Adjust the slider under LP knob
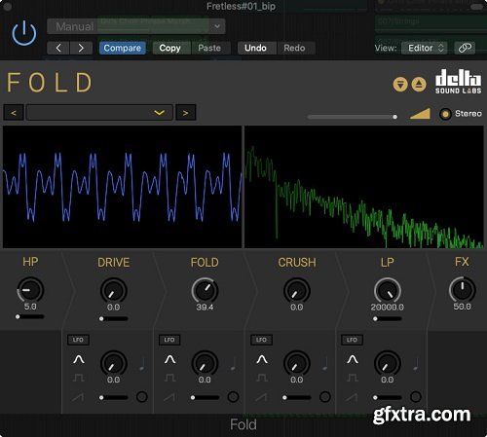This screenshot has height=437, width=487. tap(388, 318)
